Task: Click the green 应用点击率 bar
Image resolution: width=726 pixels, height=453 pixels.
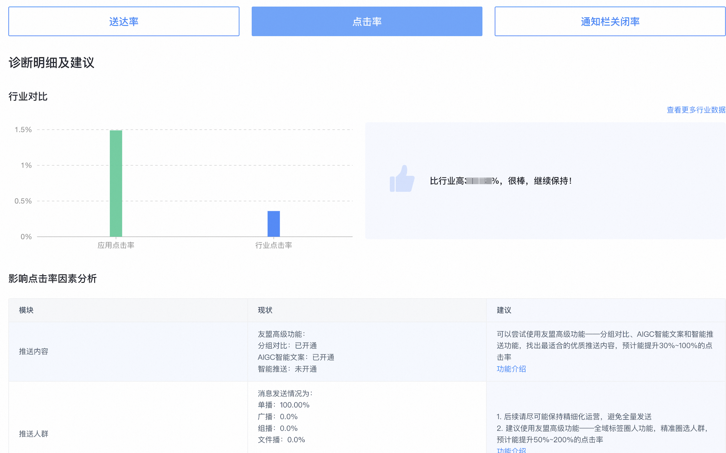Action: click(x=116, y=183)
